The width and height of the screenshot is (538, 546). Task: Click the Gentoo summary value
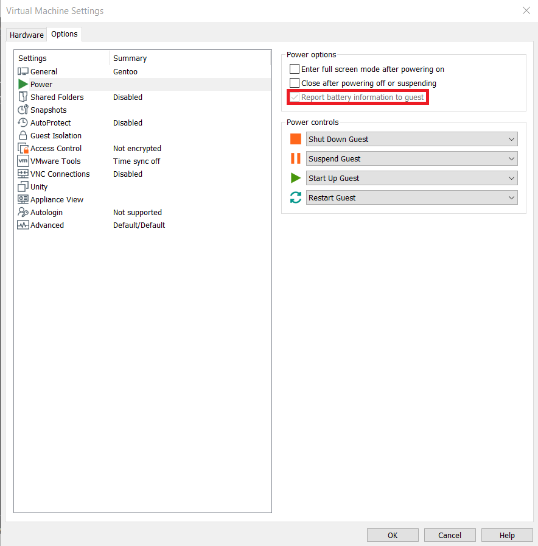(x=125, y=71)
